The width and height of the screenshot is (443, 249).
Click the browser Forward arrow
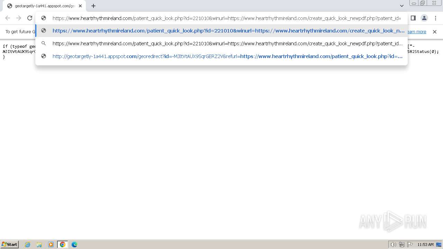19,18
